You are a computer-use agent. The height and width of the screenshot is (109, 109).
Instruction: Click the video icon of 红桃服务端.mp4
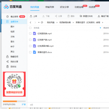click(x=34, y=34)
